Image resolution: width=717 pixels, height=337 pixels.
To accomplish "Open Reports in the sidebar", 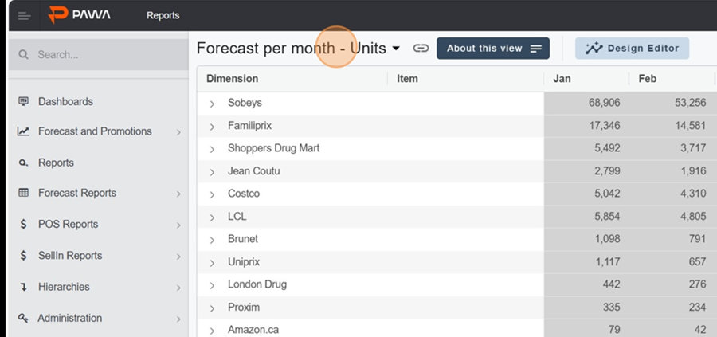I will click(56, 163).
